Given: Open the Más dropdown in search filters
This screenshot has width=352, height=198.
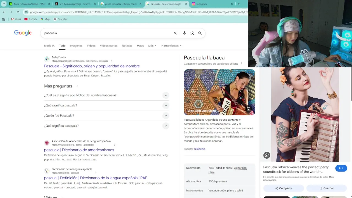Looking at the screenshot, I should (x=152, y=46).
